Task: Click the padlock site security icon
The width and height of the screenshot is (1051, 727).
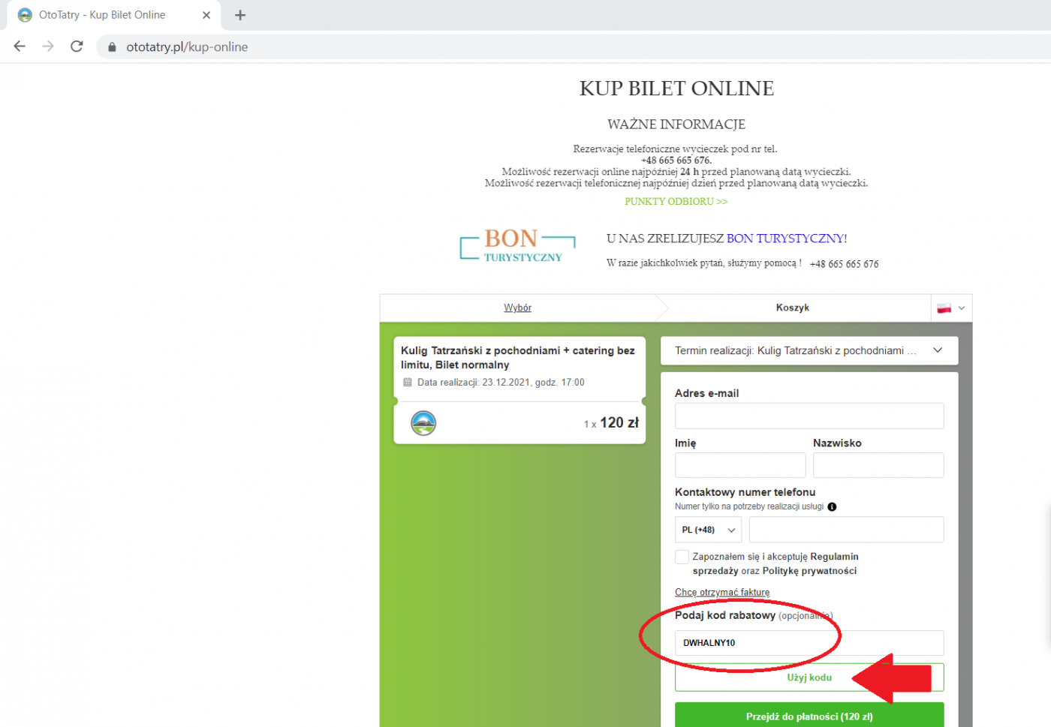Action: pos(113,47)
